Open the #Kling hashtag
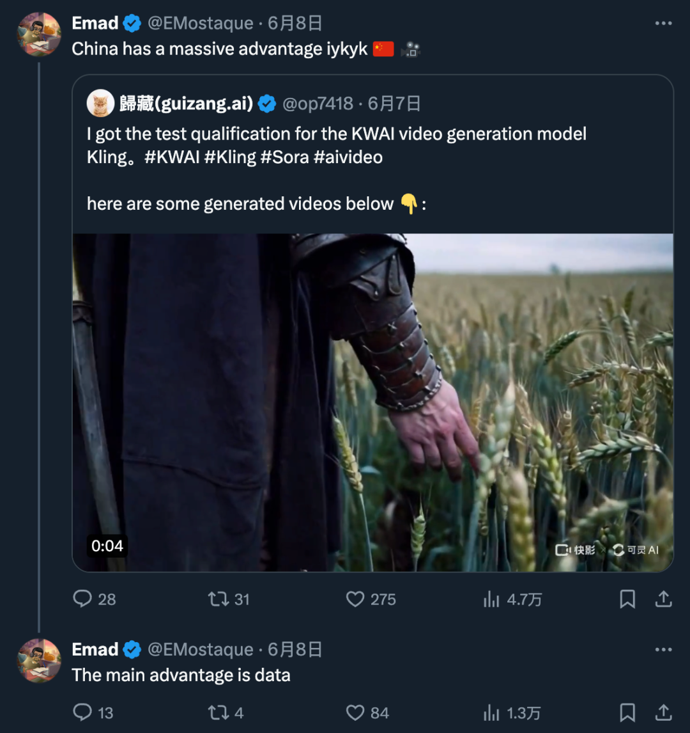The height and width of the screenshot is (733, 690). [230, 157]
